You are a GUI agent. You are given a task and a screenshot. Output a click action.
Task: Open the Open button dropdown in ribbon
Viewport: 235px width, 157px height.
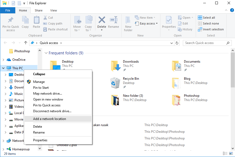pos(192,18)
